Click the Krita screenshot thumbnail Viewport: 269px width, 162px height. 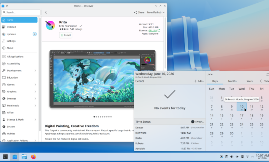102,79
